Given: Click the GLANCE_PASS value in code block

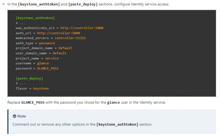Looking at the screenshot, I should [48, 68].
